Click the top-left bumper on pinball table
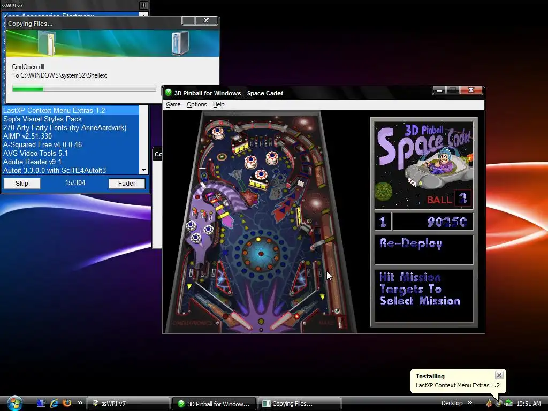The width and height of the screenshot is (548, 411). click(217, 133)
